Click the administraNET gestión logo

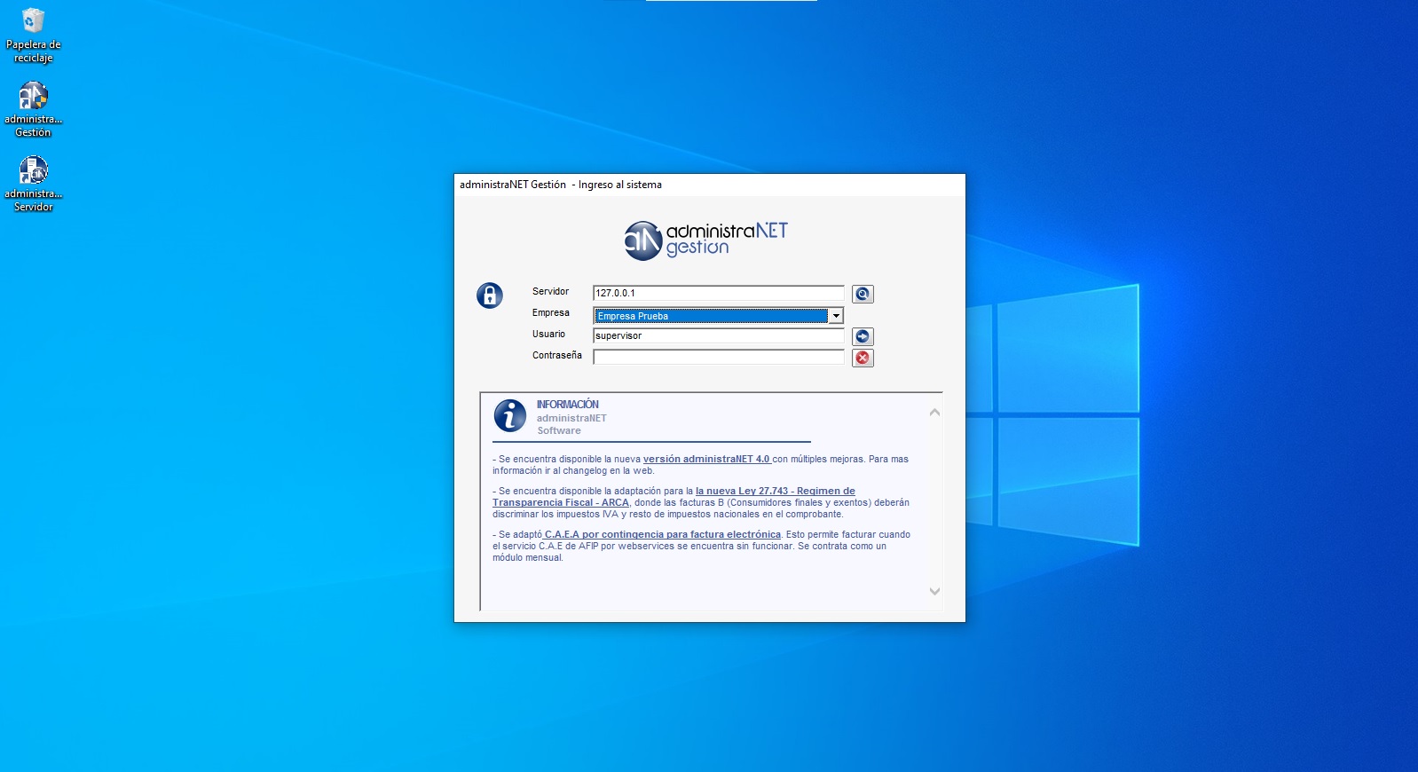[x=705, y=240]
